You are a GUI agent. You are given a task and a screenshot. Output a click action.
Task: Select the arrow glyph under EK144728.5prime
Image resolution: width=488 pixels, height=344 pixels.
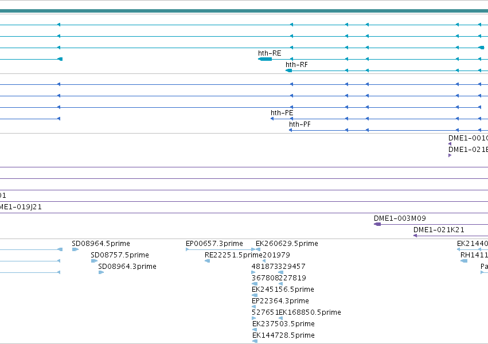(255, 342)
